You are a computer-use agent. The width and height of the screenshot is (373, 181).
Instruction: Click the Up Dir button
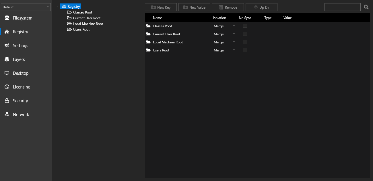click(261, 7)
